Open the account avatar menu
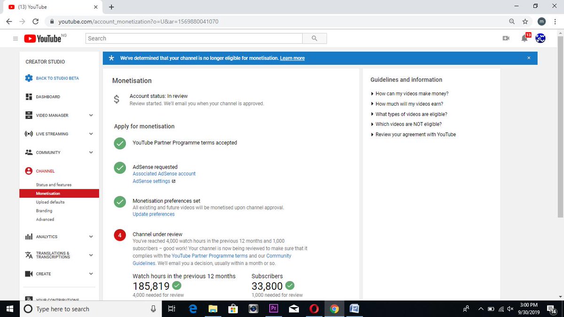564x317 pixels. click(x=540, y=38)
